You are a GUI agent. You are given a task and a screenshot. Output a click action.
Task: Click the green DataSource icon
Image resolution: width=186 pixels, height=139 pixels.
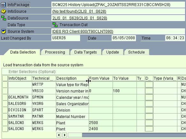click(x=4, y=18)
